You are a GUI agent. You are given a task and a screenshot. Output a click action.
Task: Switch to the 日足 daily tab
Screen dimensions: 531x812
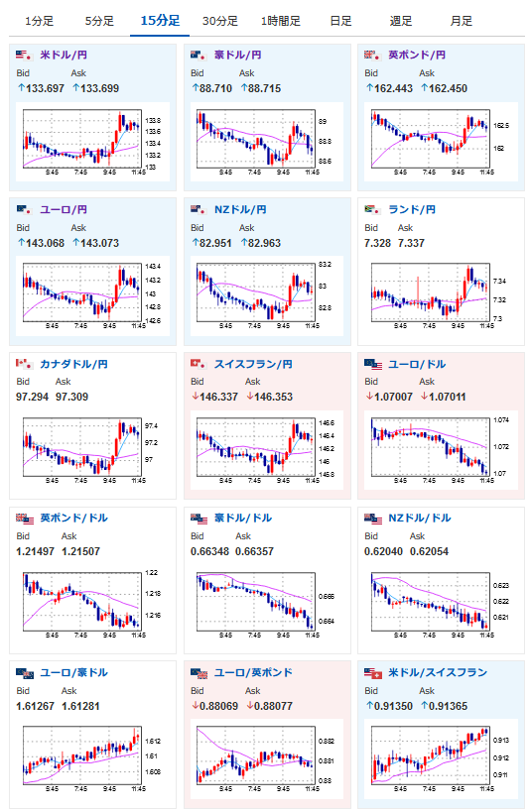340,21
